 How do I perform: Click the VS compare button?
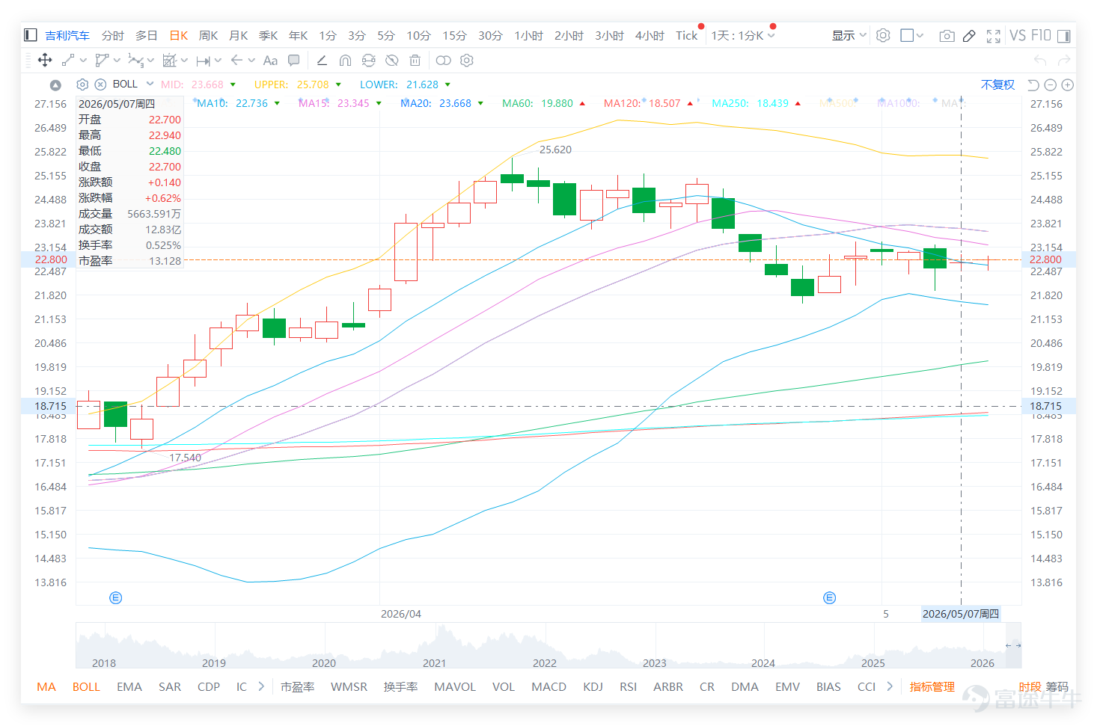pyautogui.click(x=1018, y=35)
